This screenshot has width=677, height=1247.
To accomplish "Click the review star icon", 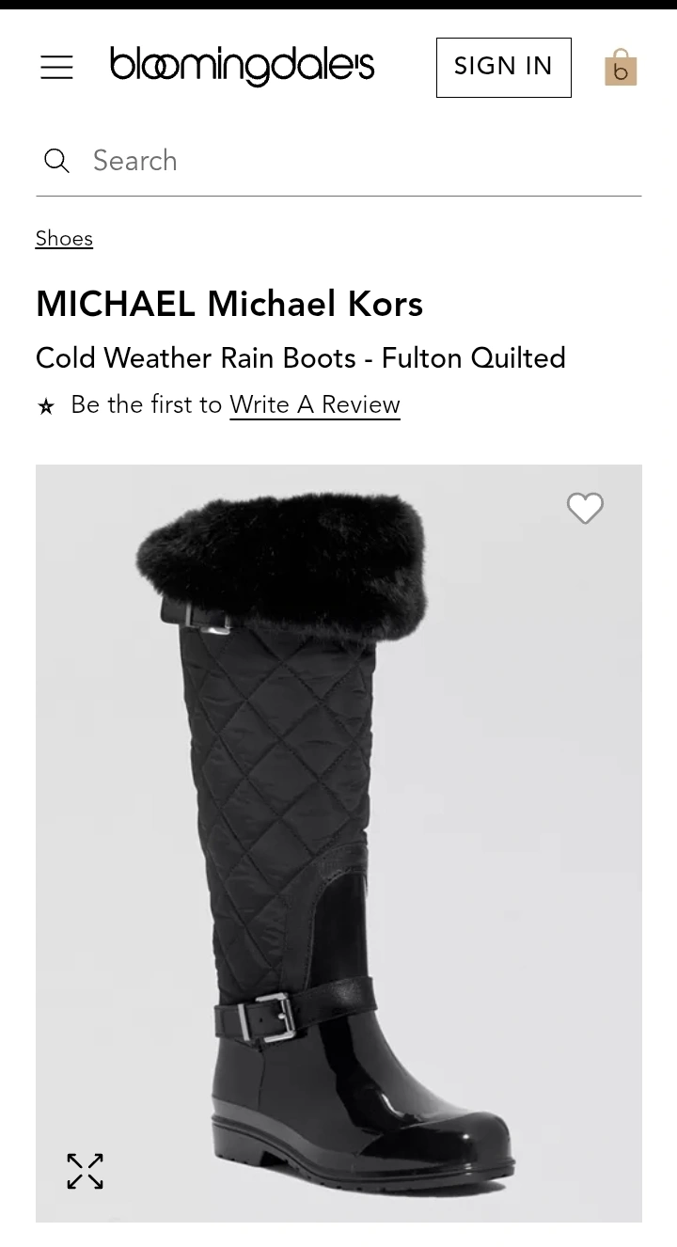I will click(x=45, y=406).
